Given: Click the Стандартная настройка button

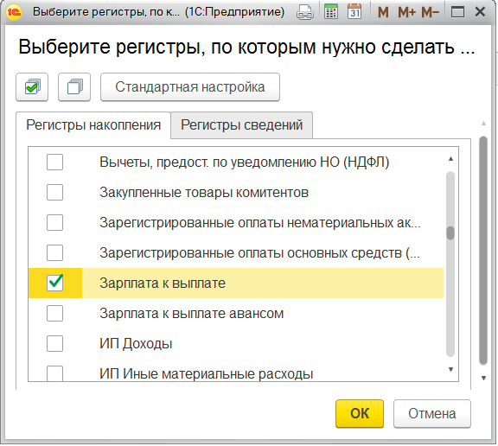Looking at the screenshot, I should point(190,87).
